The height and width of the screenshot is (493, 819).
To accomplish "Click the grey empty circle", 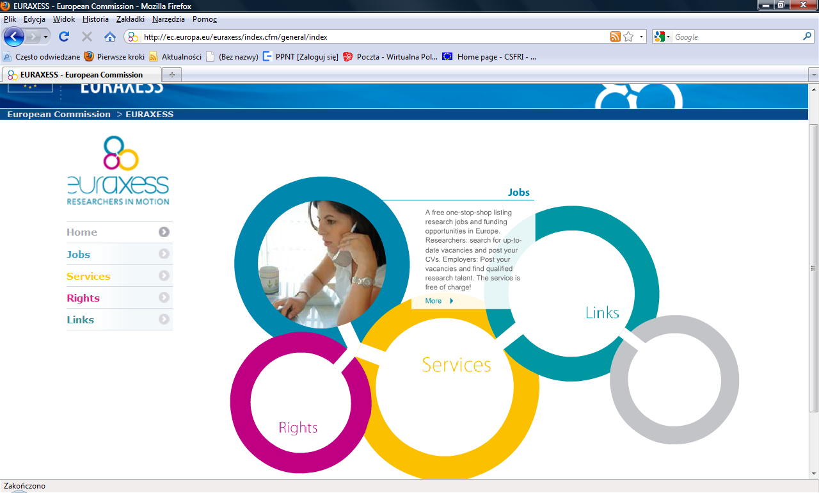I will point(674,380).
